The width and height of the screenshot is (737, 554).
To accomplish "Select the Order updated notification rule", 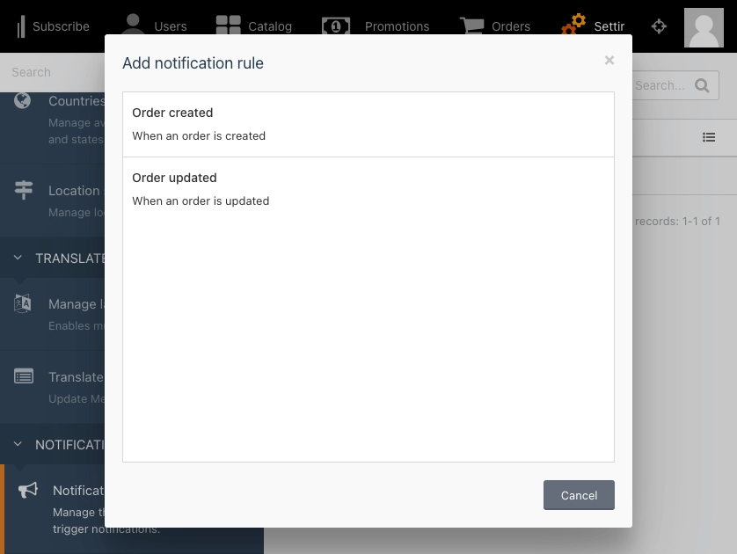I will pos(368,189).
